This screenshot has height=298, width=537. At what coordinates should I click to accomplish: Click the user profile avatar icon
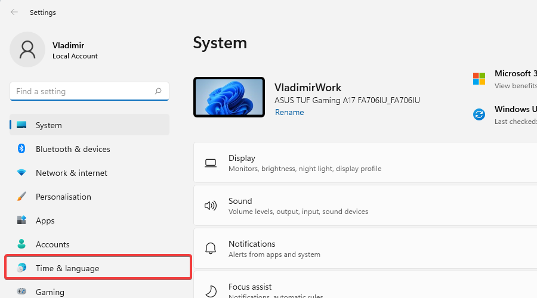tap(27, 49)
